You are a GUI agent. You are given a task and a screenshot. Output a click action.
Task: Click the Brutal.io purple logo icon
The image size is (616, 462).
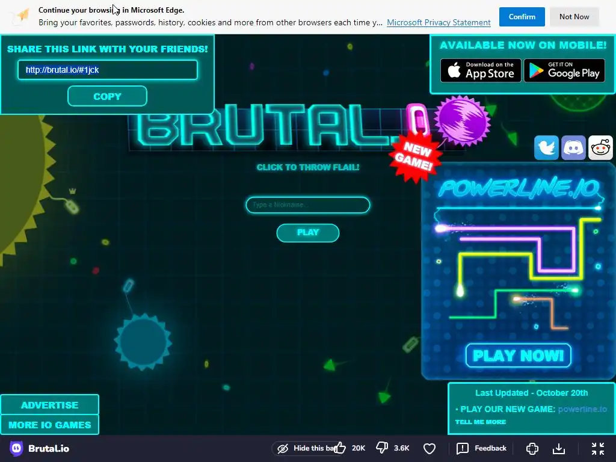16,448
